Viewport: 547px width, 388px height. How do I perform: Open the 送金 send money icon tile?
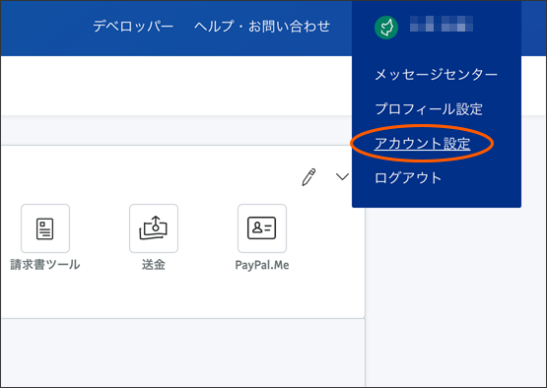[x=154, y=228]
